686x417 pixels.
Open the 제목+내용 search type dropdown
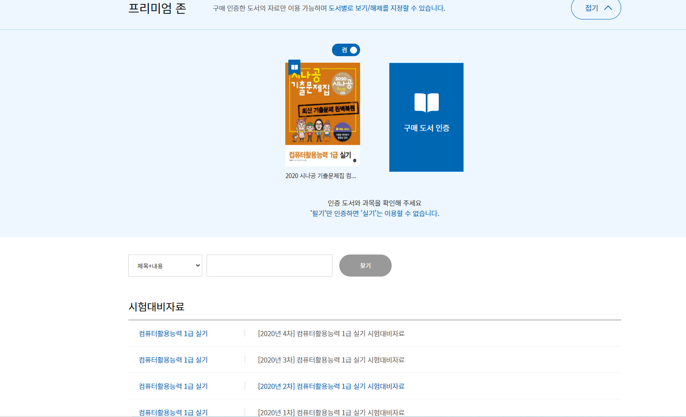[165, 265]
